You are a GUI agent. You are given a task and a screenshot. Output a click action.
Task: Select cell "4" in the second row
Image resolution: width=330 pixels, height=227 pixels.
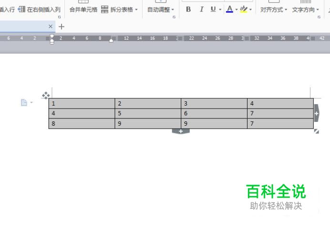point(82,114)
